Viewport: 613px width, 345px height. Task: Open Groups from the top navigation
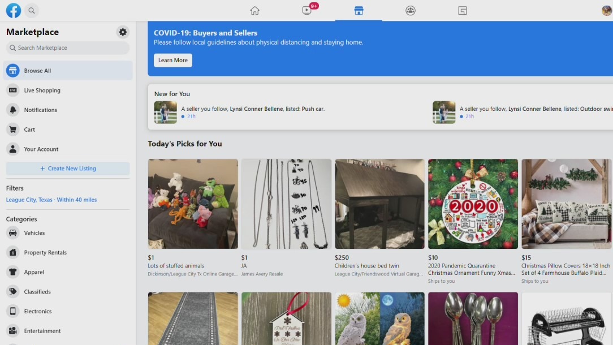point(410,10)
